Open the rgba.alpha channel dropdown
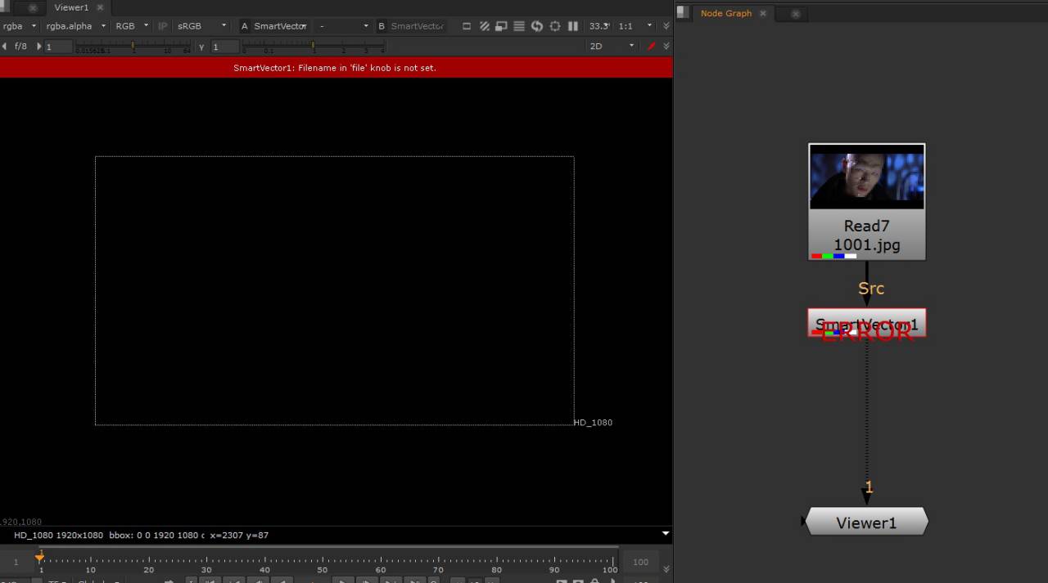This screenshot has width=1048, height=583. click(76, 26)
